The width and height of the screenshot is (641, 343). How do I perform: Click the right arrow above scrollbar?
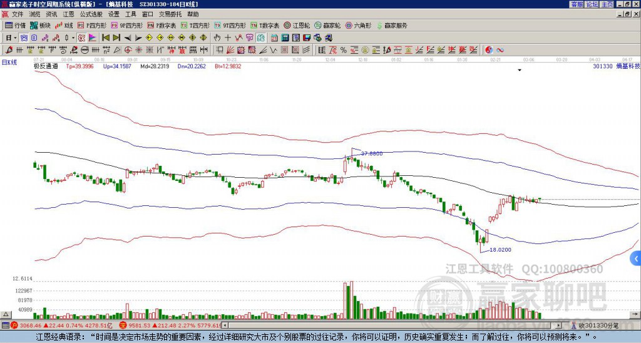[x=636, y=314]
